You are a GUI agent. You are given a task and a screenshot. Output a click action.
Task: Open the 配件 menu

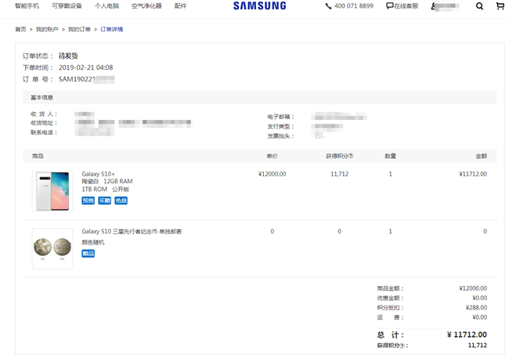181,5
